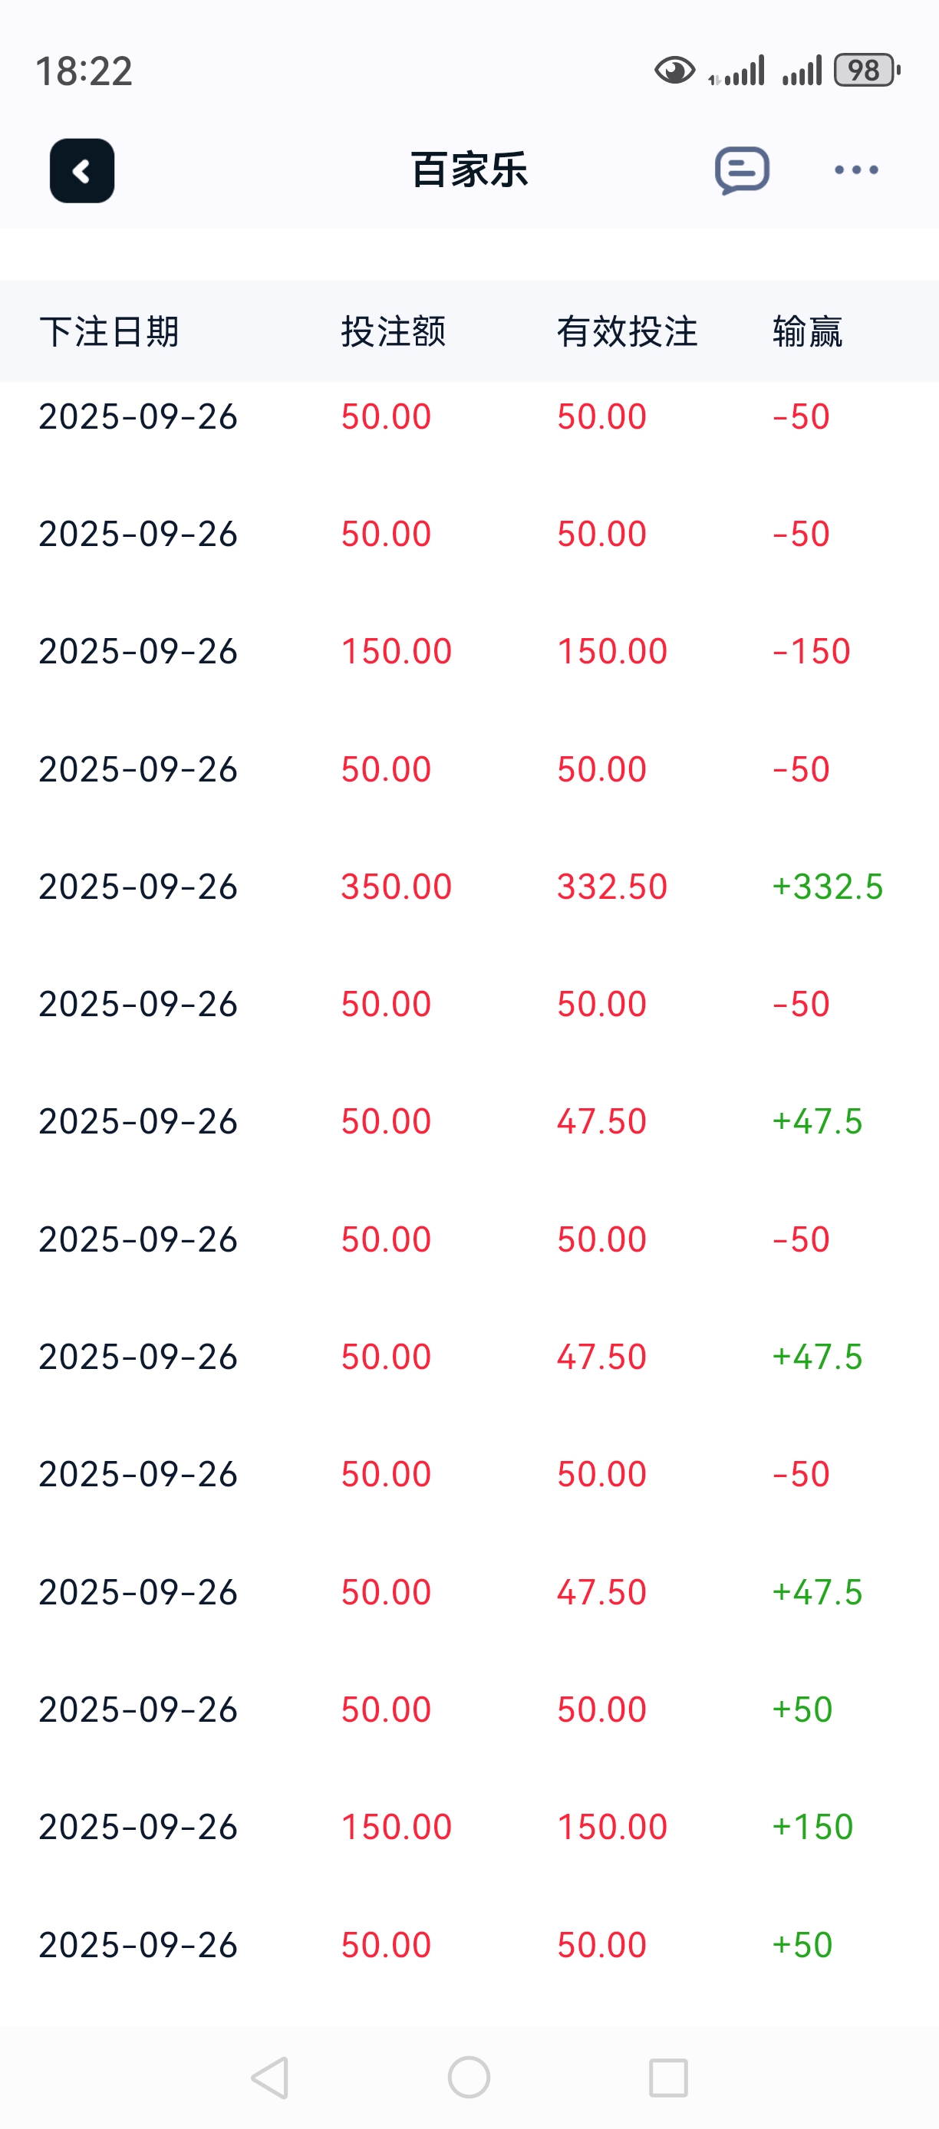This screenshot has width=939, height=2129.
Task: Click the 有效投注 column header
Action: click(627, 331)
